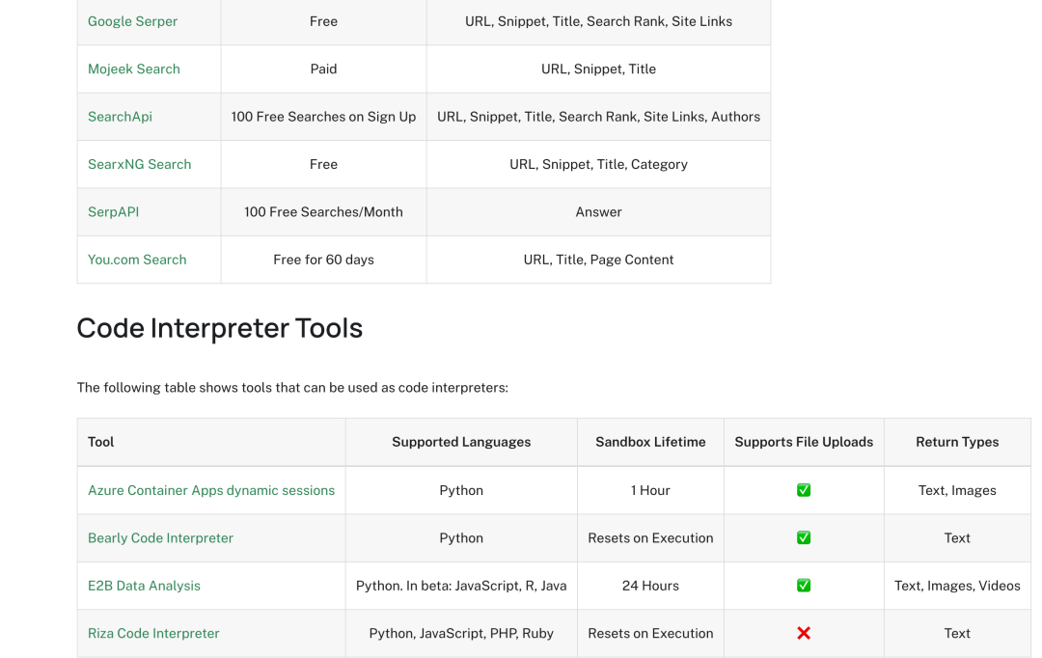The height and width of the screenshot is (658, 1042).
Task: Click 'Text' return type in Bearly row
Action: pyautogui.click(x=957, y=538)
